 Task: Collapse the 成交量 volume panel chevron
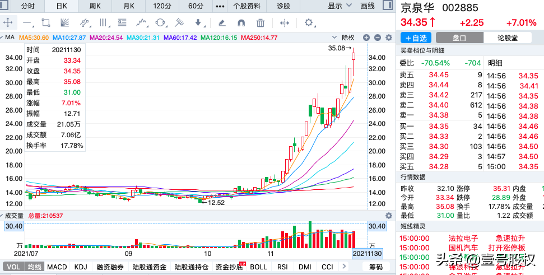[2, 216]
